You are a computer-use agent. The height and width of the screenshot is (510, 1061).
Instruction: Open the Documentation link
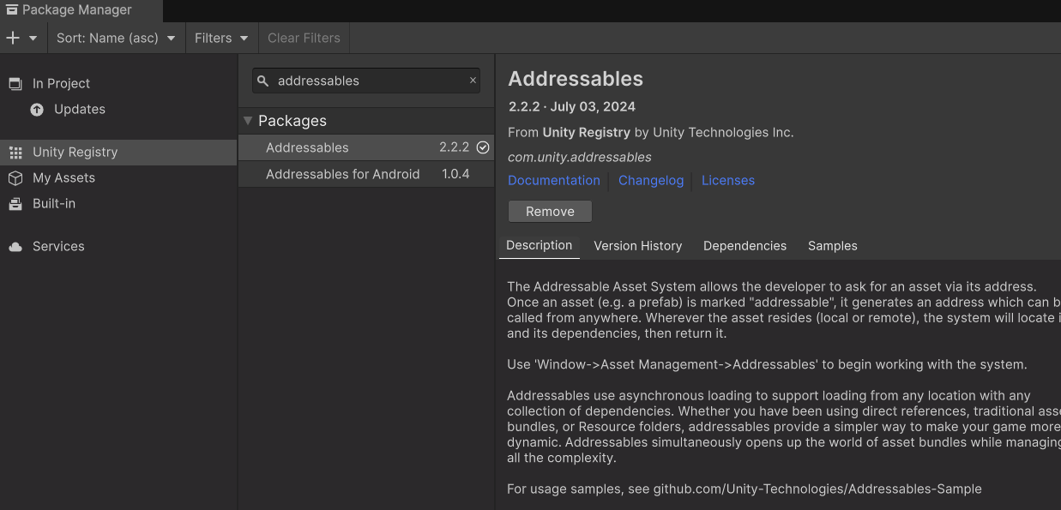click(x=553, y=180)
